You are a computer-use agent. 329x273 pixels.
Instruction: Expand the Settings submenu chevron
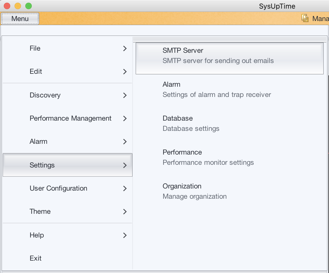click(125, 165)
